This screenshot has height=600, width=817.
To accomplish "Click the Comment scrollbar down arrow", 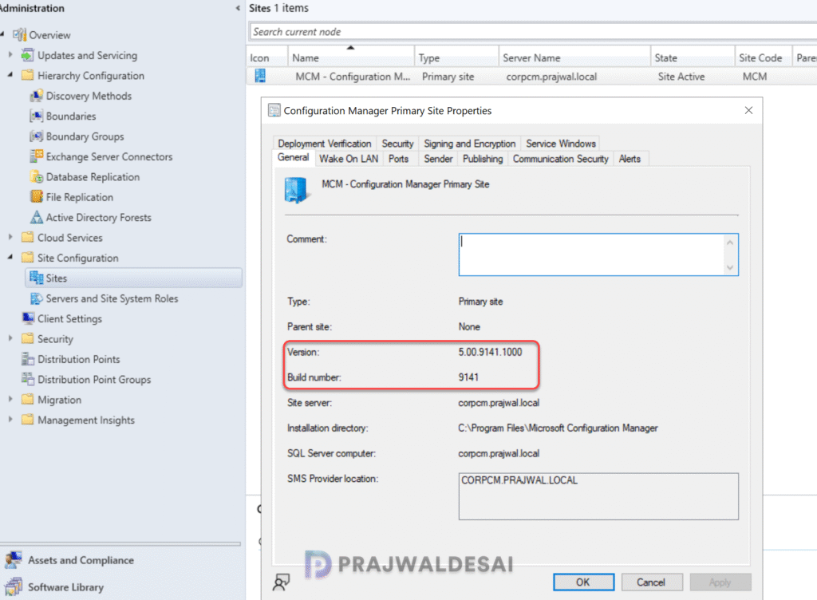I will (x=730, y=268).
